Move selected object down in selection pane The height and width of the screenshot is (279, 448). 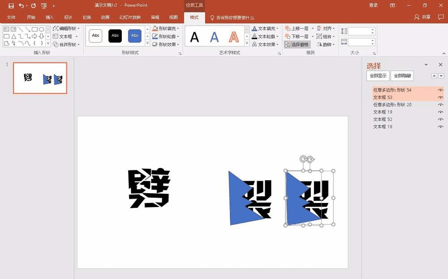click(441, 76)
